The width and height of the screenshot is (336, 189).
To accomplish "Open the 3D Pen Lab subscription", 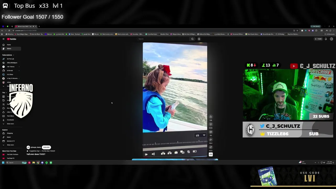I will [10, 59].
